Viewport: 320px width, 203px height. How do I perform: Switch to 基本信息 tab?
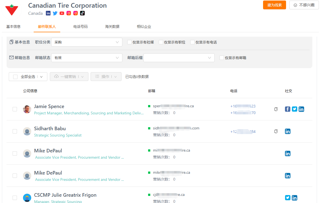(x=13, y=27)
